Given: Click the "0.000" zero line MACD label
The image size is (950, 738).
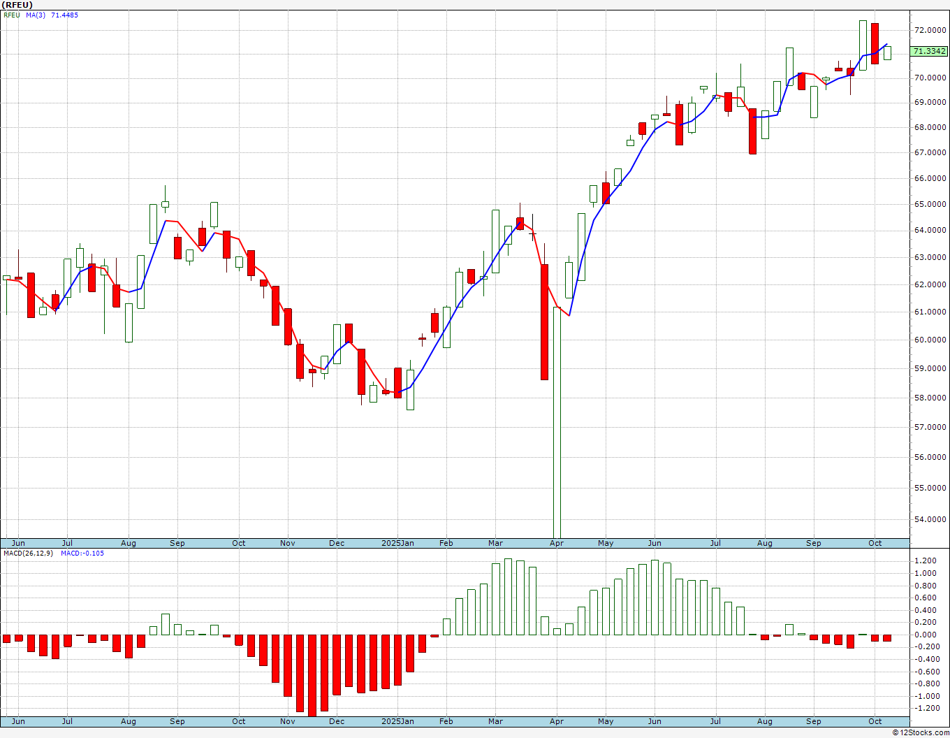Looking at the screenshot, I should [926, 635].
